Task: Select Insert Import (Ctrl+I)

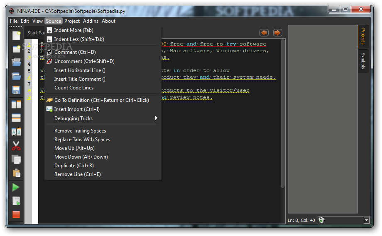Action: 103,109
